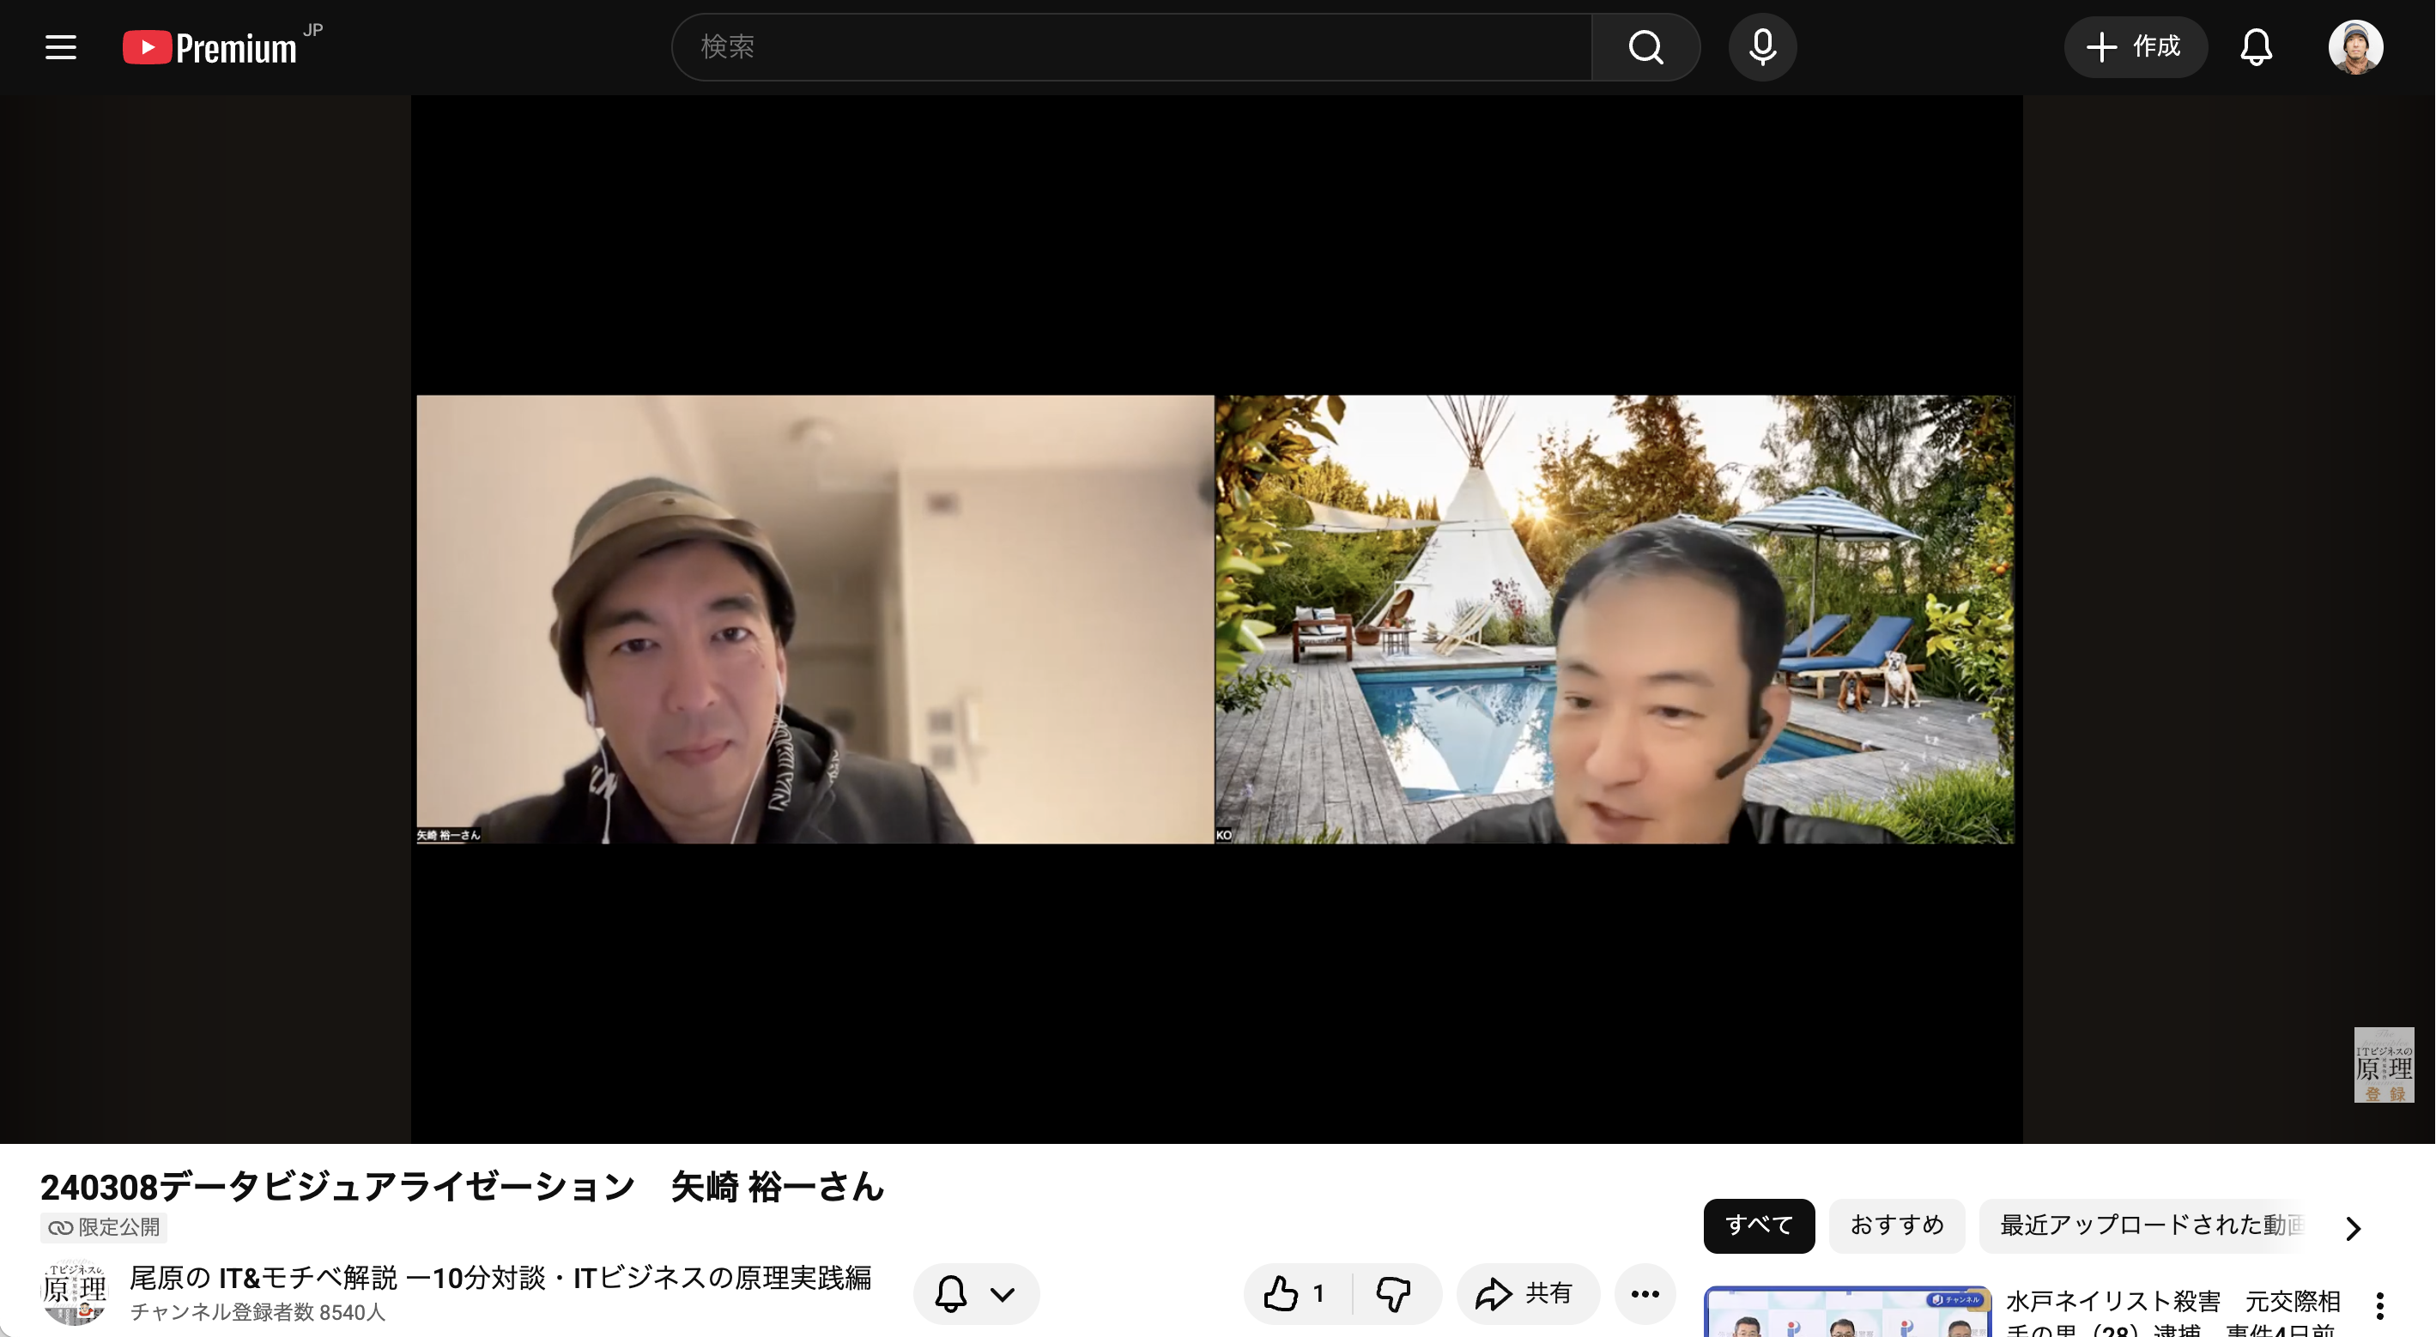Image resolution: width=2436 pixels, height=1337 pixels.
Task: Open the hamburger guide menu
Action: click(x=61, y=47)
